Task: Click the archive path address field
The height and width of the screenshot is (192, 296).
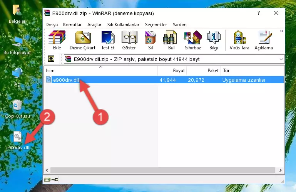Action: click(x=174, y=59)
